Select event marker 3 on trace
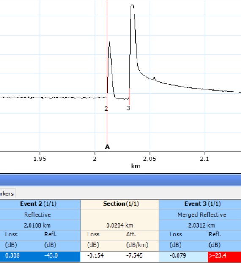241x263 pixels. [x=129, y=108]
